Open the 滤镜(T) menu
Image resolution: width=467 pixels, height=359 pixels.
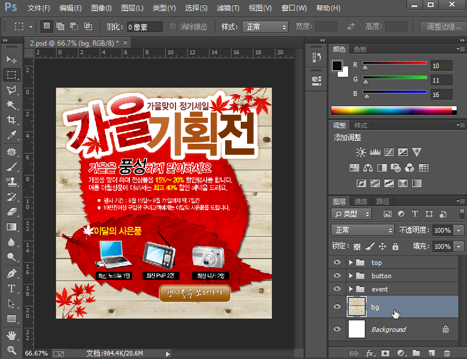tap(227, 8)
